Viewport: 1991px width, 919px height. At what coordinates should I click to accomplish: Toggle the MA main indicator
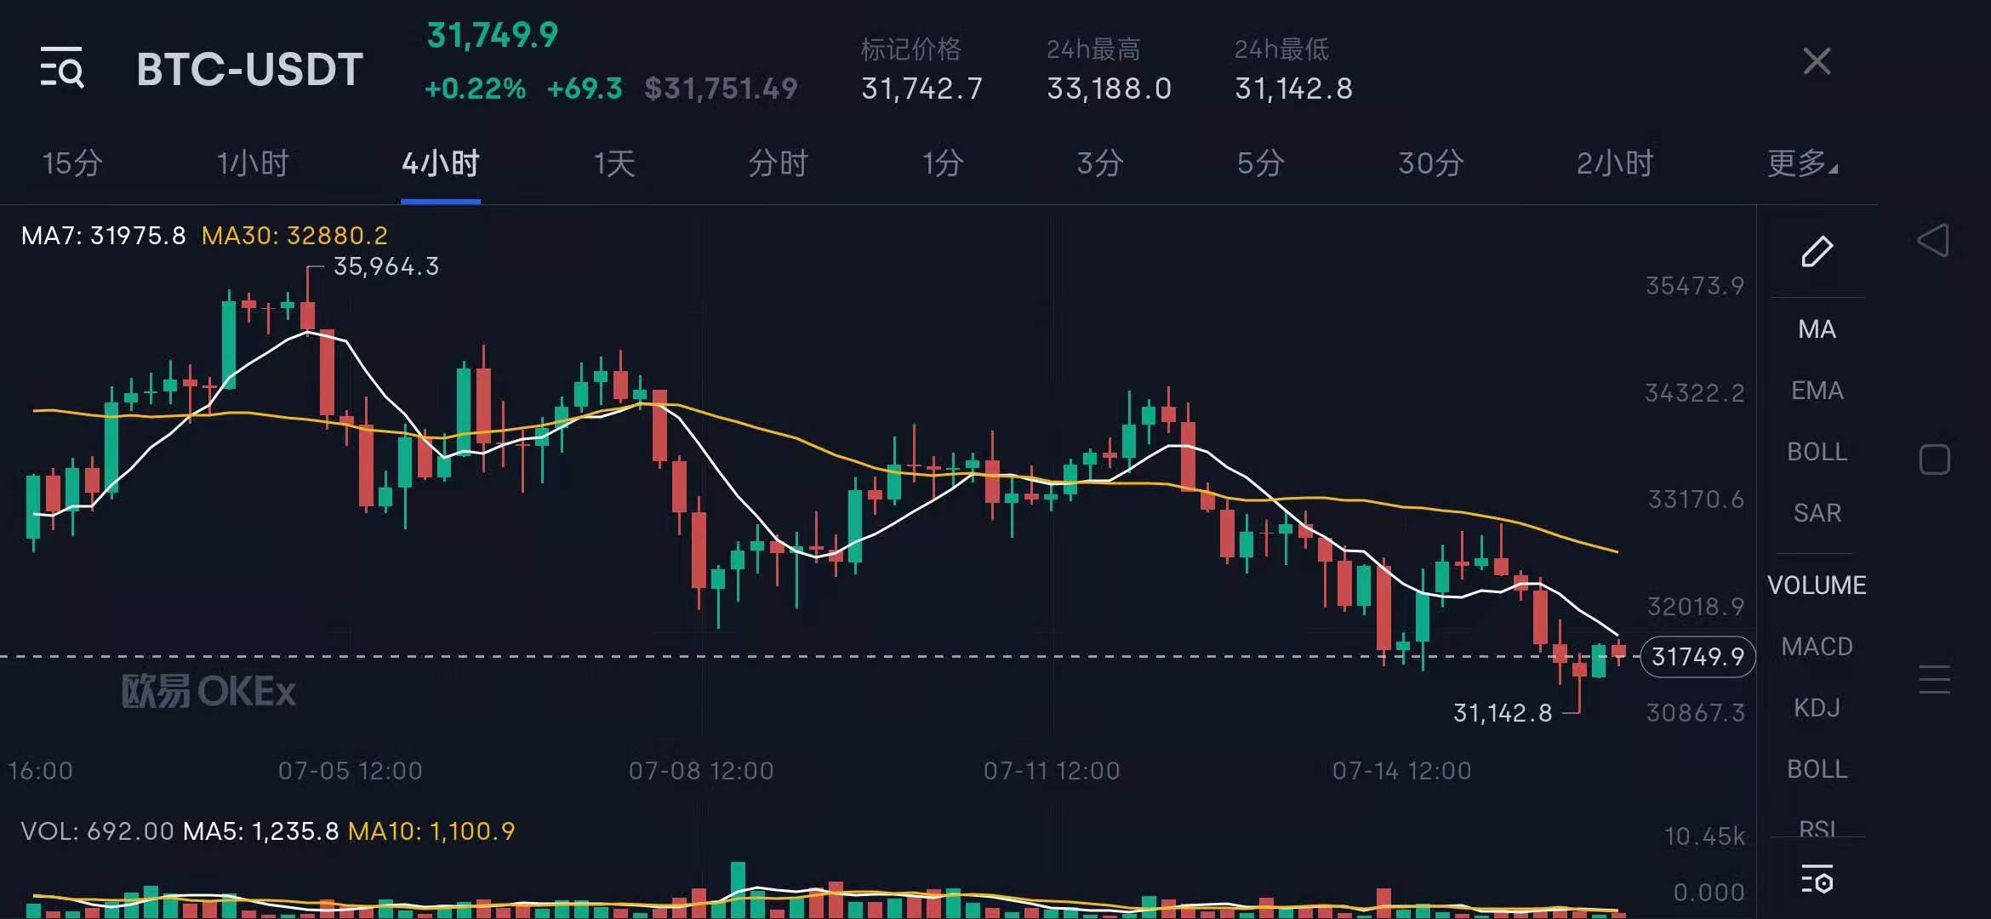tap(1817, 329)
